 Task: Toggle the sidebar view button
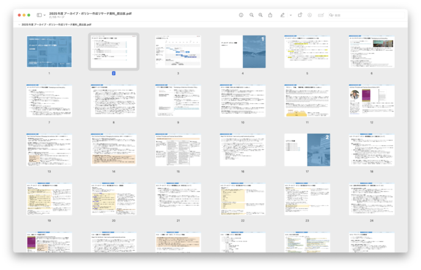coord(38,15)
